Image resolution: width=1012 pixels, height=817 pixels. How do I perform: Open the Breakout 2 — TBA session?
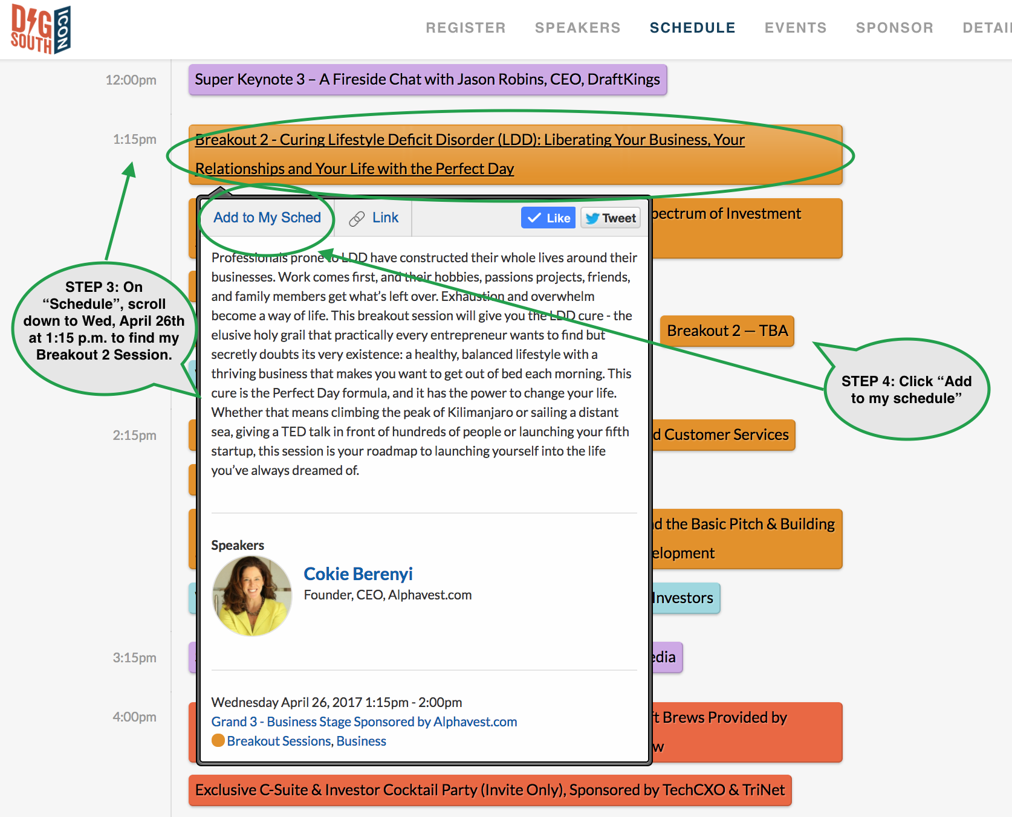pyautogui.click(x=727, y=331)
